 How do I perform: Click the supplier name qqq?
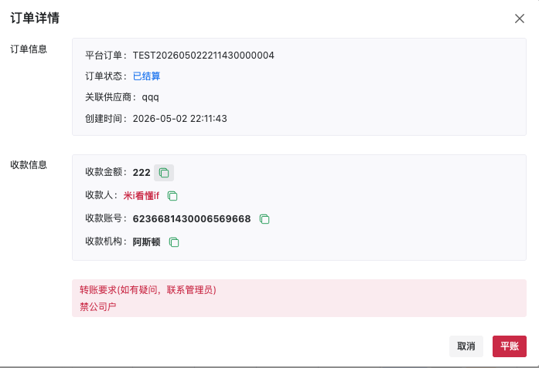tap(150, 97)
